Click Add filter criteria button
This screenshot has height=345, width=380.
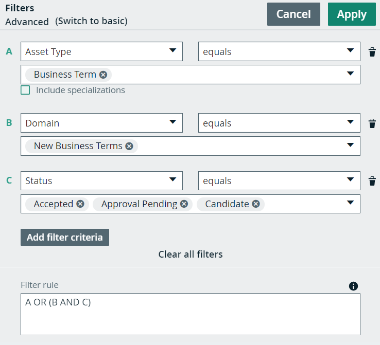(x=65, y=237)
